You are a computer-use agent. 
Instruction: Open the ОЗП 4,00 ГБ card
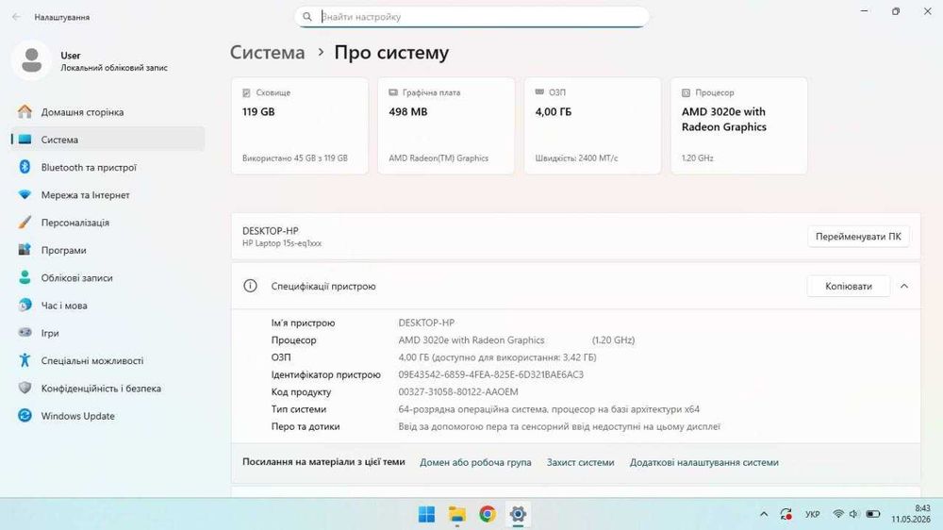tap(592, 125)
